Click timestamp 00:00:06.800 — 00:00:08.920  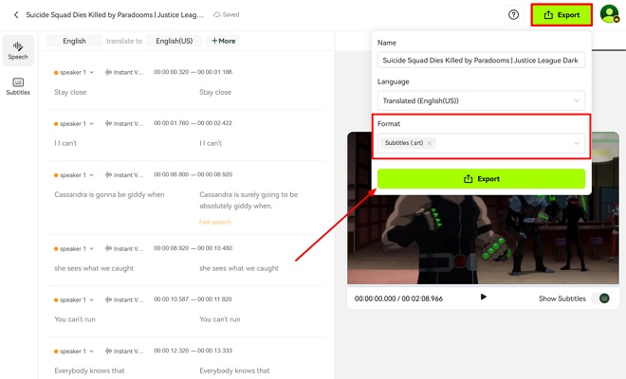(x=193, y=174)
